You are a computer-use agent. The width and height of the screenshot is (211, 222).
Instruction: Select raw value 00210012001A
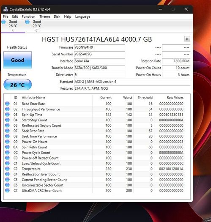171,169
